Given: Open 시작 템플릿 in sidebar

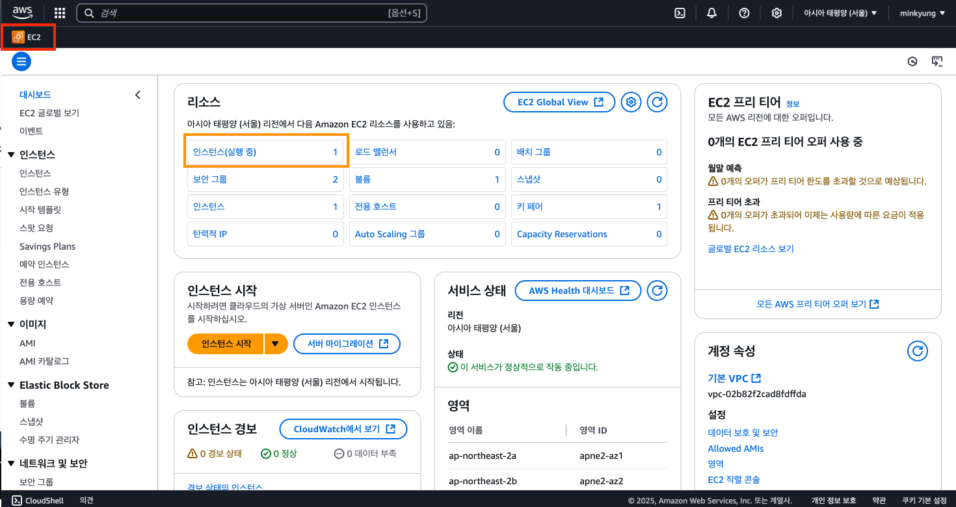Looking at the screenshot, I should coord(40,210).
